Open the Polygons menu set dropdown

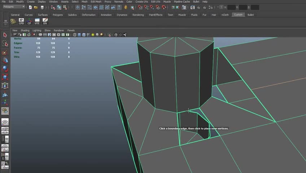click(14, 7)
